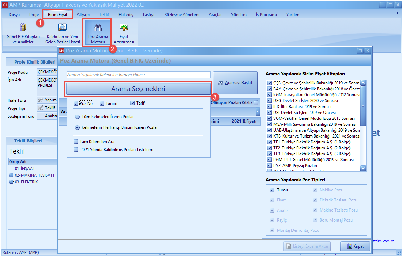Open the dropdown arrow beside search results header

pos(258,112)
